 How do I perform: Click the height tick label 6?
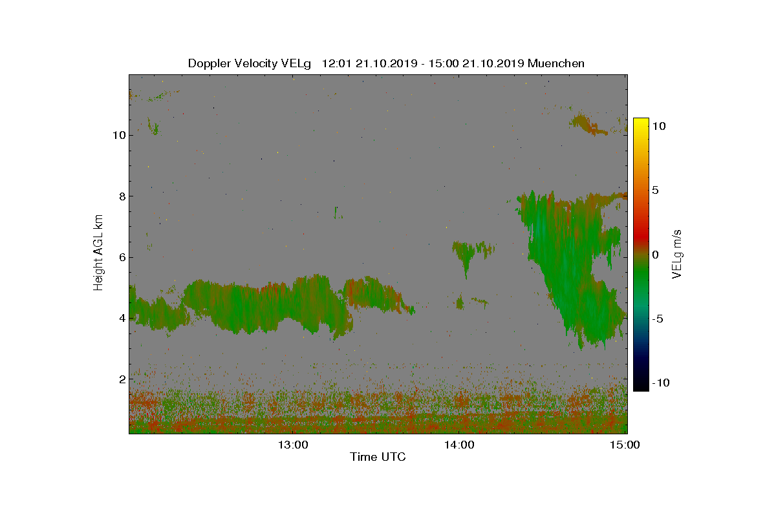point(122,257)
